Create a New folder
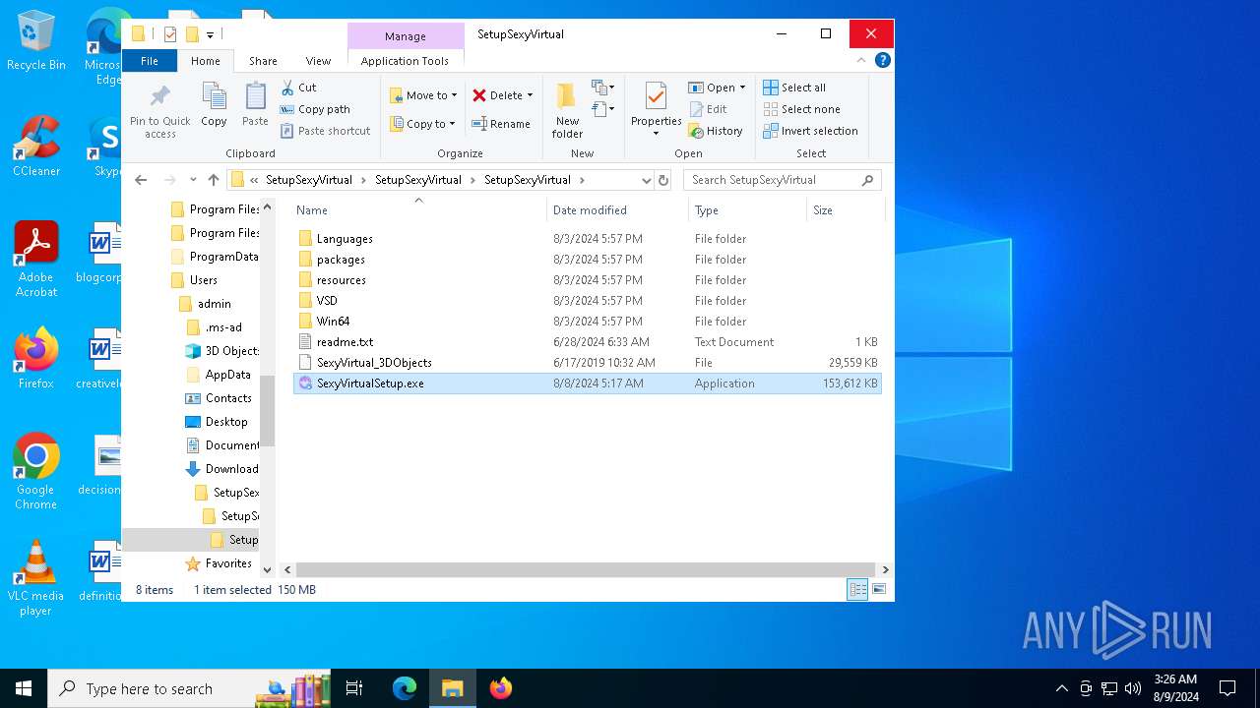This screenshot has width=1260, height=708. (x=567, y=111)
